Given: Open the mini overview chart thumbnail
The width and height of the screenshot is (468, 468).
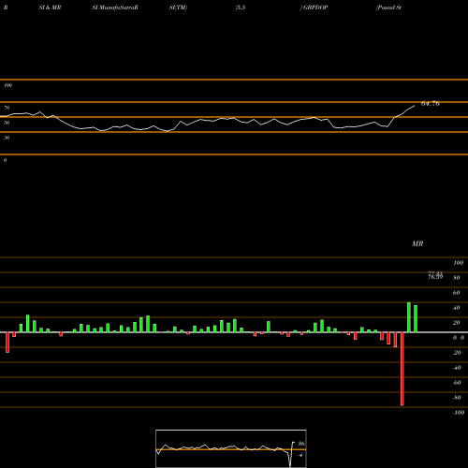Looking at the screenshot, I should coord(231,448).
